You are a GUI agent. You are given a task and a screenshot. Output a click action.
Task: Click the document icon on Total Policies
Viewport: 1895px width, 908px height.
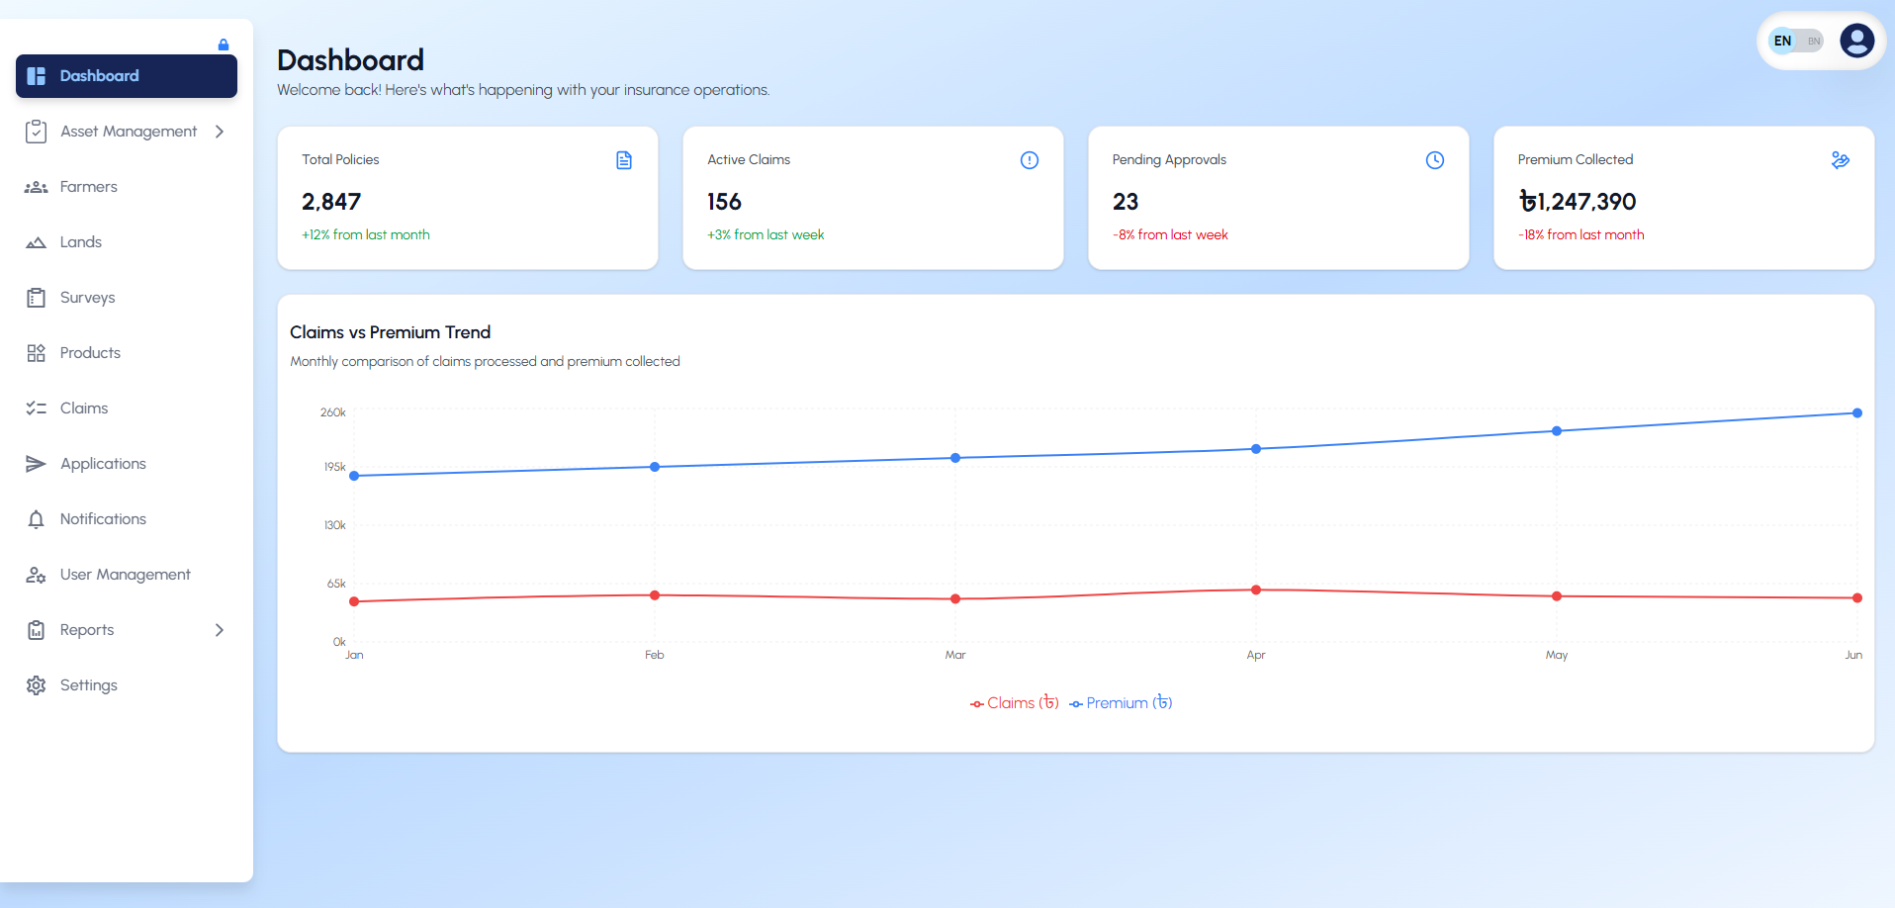[x=624, y=160]
